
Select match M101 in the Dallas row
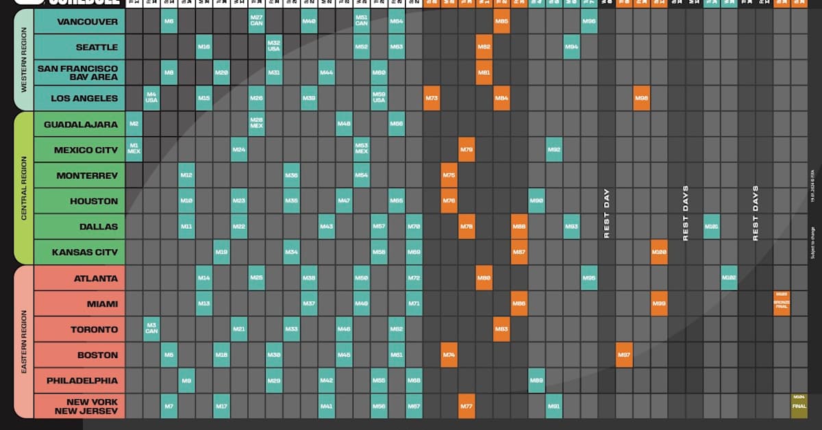[x=712, y=227]
